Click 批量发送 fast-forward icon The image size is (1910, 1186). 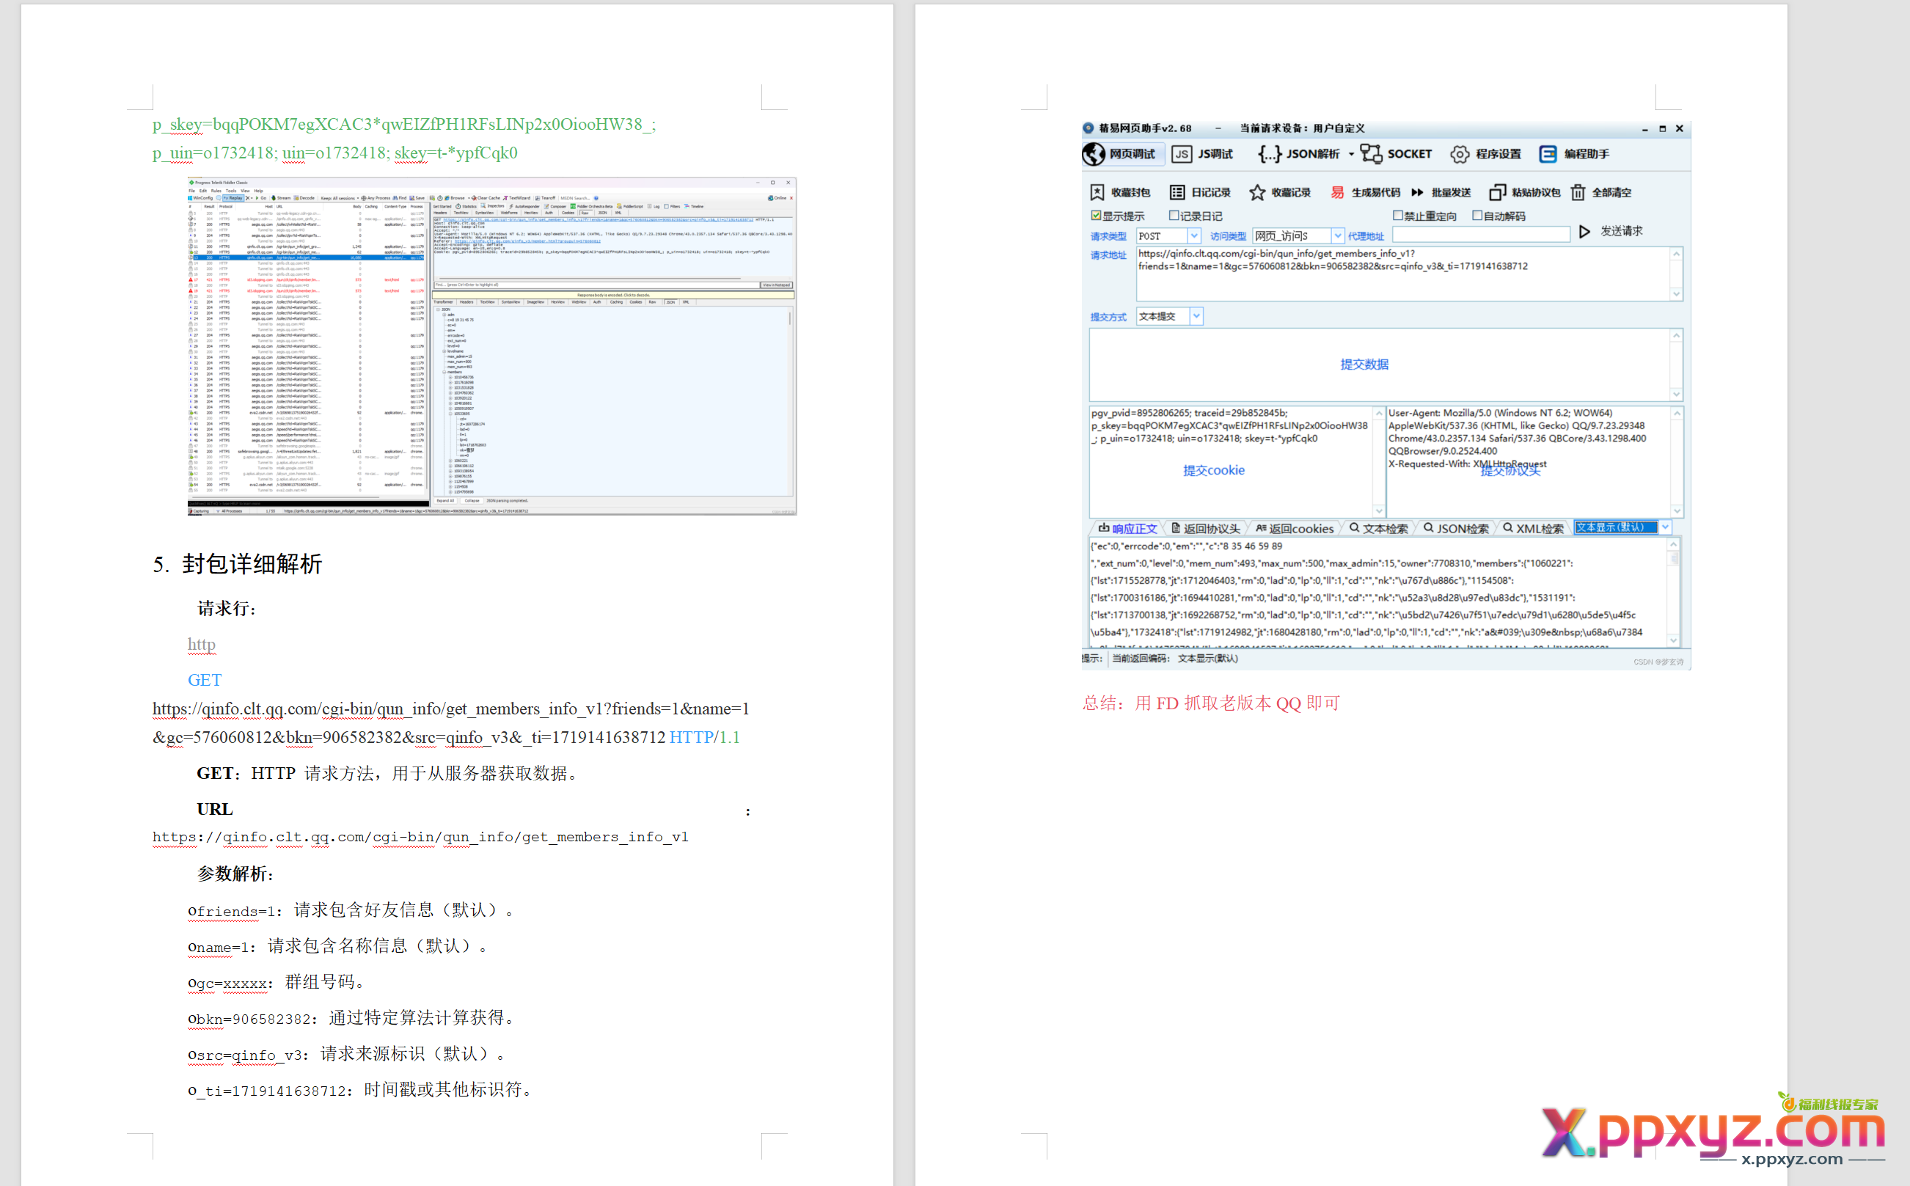click(1417, 192)
